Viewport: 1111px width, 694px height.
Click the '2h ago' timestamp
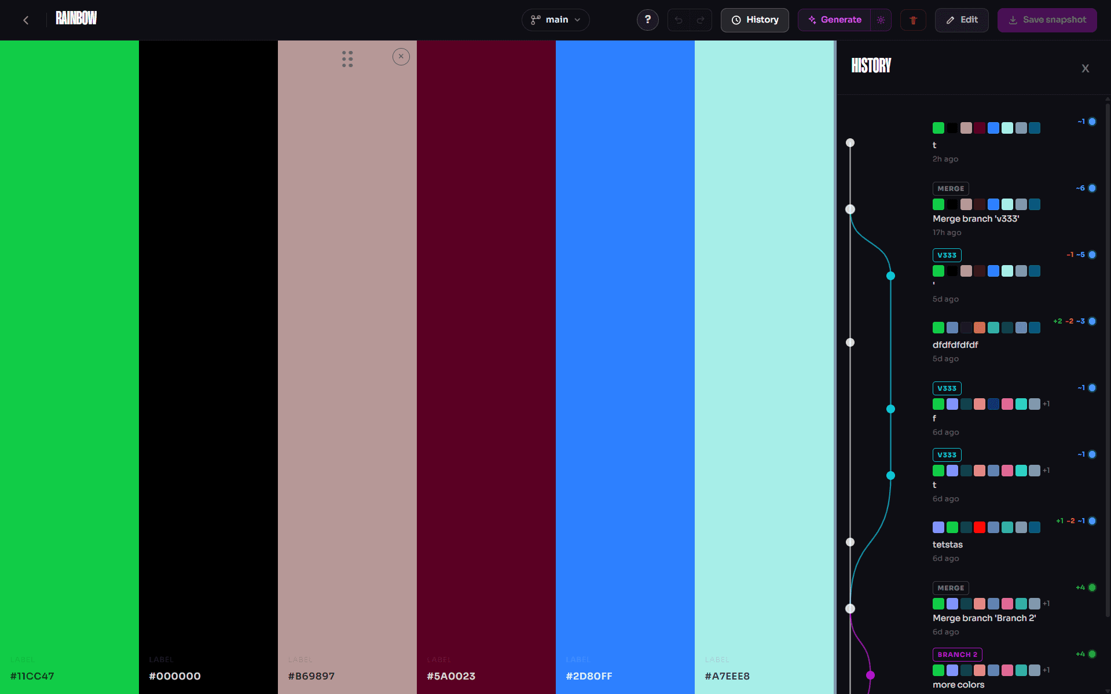[945, 159]
